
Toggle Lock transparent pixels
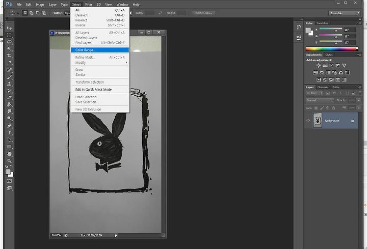pos(316,108)
